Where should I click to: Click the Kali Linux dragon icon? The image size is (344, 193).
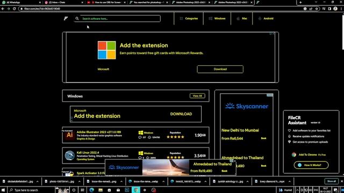pyautogui.click(x=69, y=155)
